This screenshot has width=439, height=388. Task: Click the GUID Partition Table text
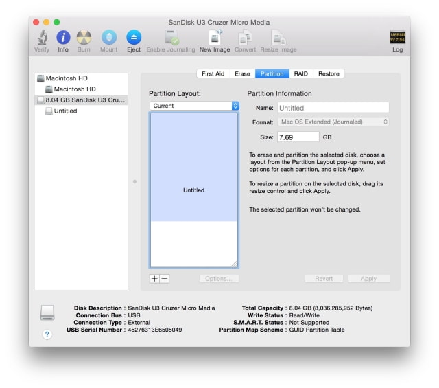coord(317,330)
